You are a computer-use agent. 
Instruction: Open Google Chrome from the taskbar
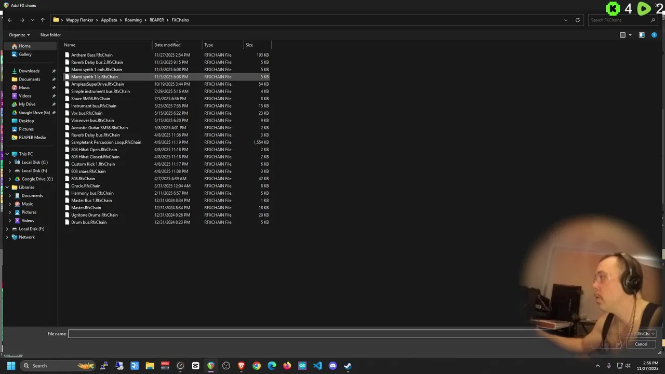point(257,366)
